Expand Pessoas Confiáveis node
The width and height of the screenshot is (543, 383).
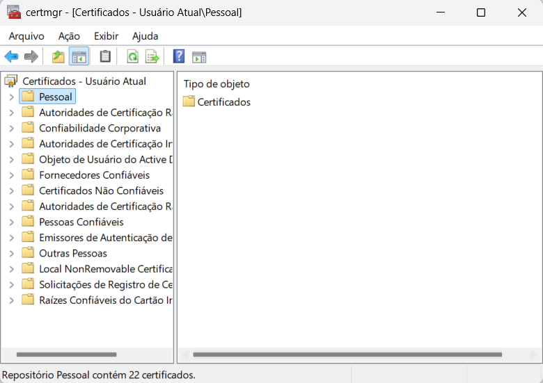(11, 222)
